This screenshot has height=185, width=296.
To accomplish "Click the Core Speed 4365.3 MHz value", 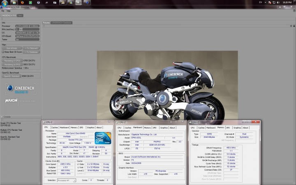I will click(65, 164).
